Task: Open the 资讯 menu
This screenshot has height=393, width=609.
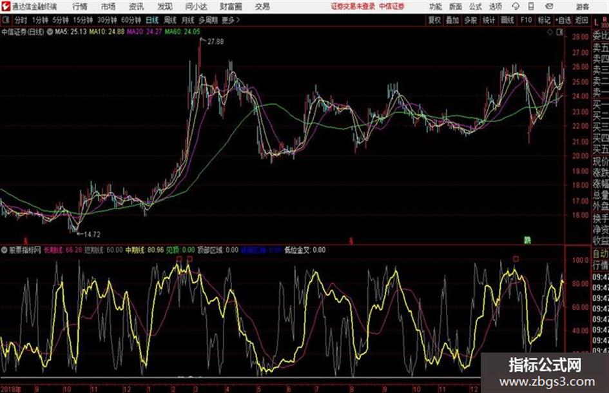Action: pos(137,6)
